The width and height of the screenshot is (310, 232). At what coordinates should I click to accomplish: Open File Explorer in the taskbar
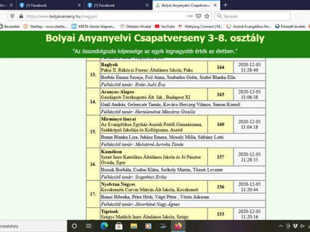(134, 226)
